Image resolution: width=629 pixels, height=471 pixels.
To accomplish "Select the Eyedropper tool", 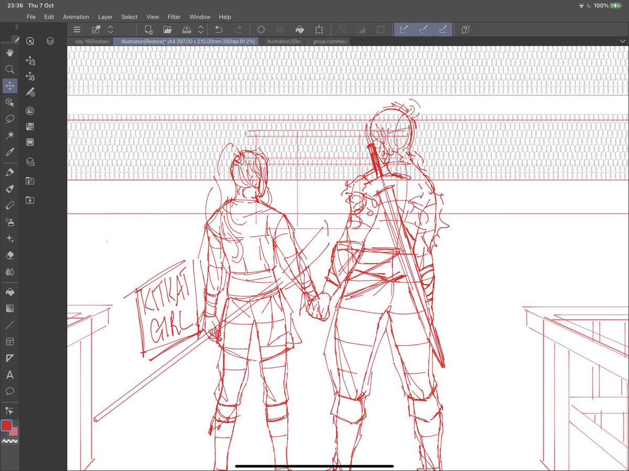I will pyautogui.click(x=9, y=152).
